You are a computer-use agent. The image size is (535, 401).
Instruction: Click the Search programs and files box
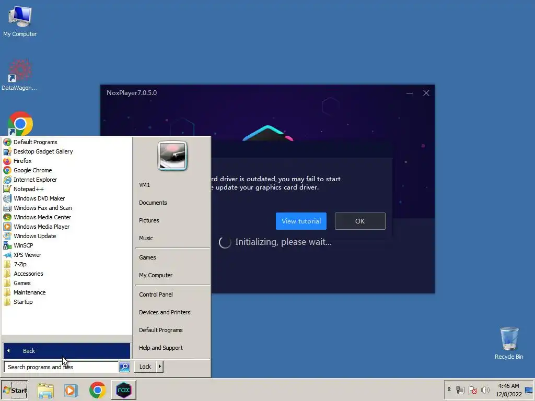[x=62, y=367]
